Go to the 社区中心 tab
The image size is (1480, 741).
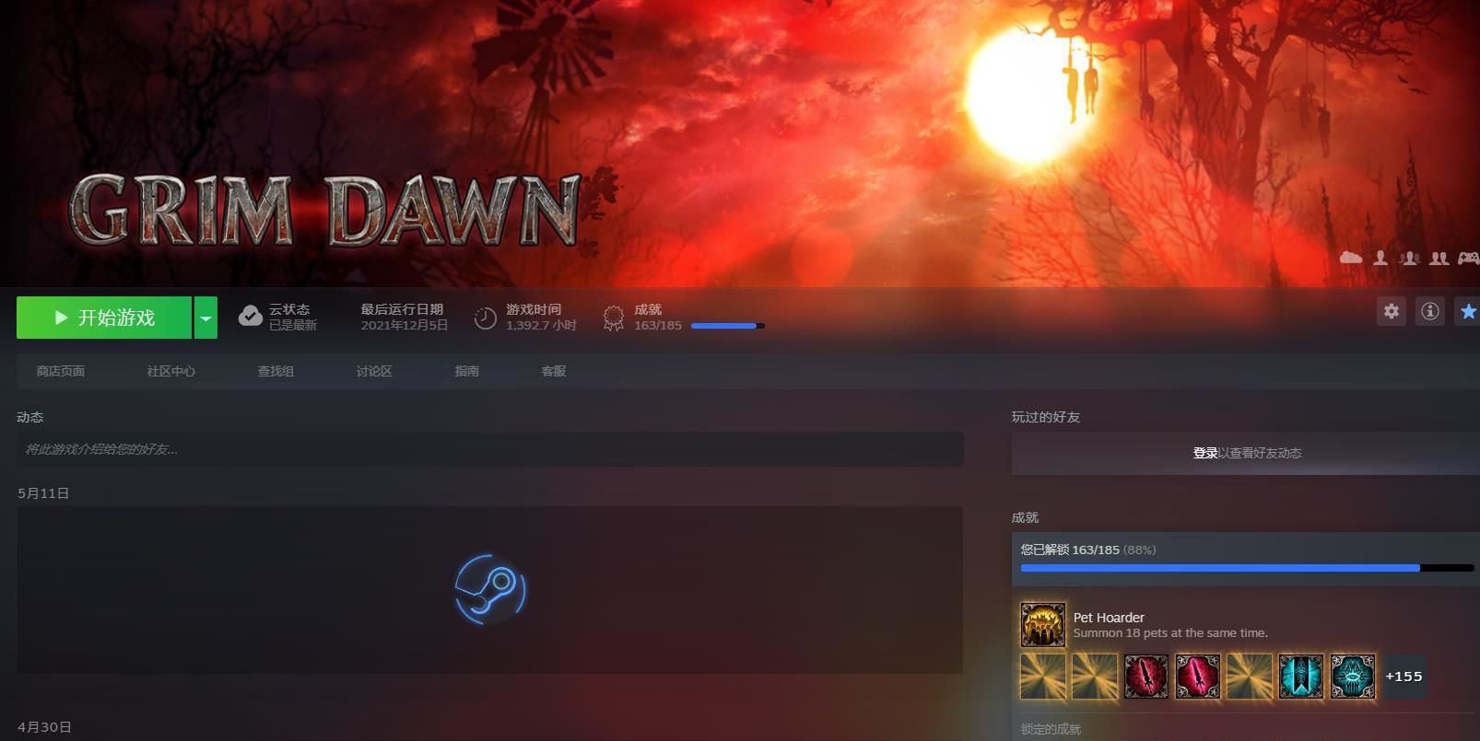coord(171,371)
